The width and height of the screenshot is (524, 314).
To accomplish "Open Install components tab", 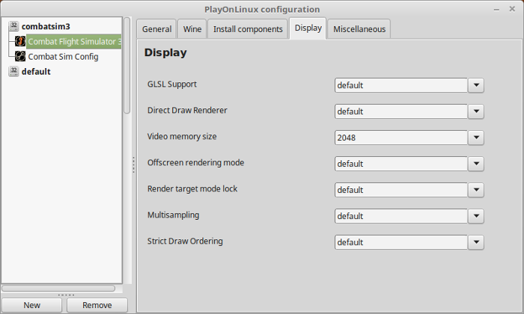I will pos(248,29).
